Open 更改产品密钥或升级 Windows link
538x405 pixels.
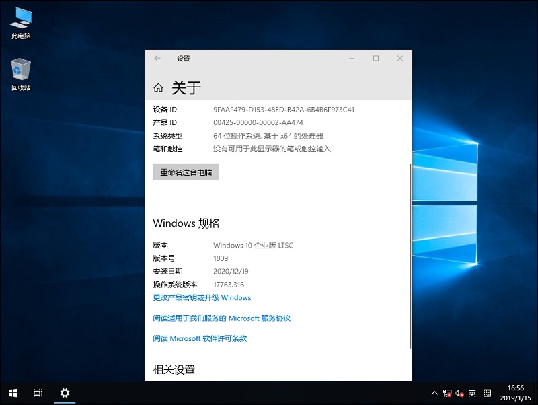tap(202, 297)
